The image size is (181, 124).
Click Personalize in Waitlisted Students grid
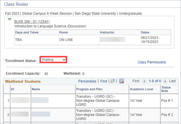(87, 81)
